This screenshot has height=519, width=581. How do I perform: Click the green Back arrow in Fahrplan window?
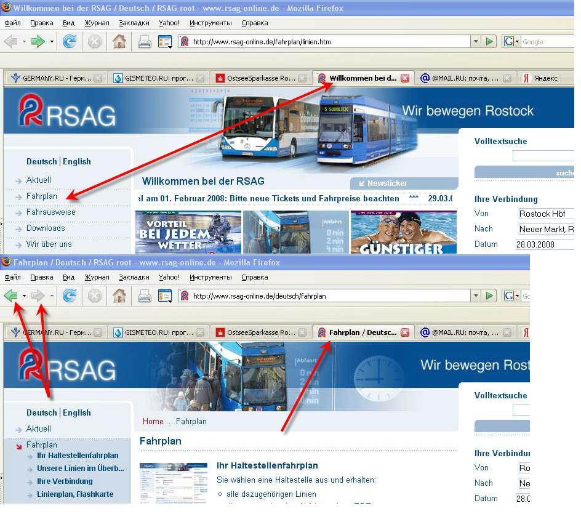10,296
